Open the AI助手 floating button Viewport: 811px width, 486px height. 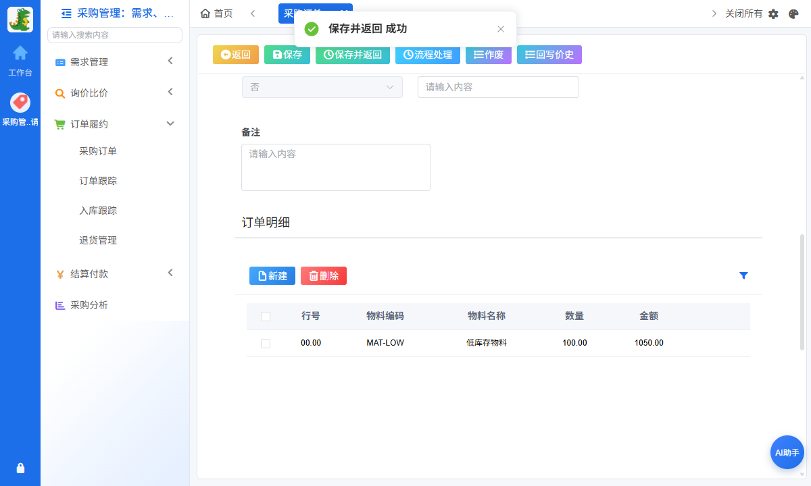tap(787, 452)
